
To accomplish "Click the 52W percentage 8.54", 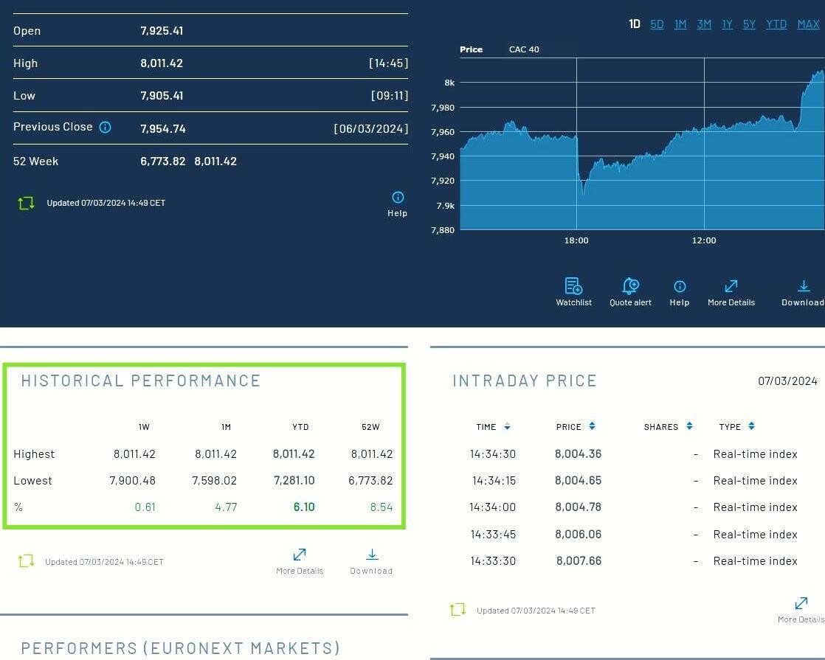I will [x=382, y=507].
